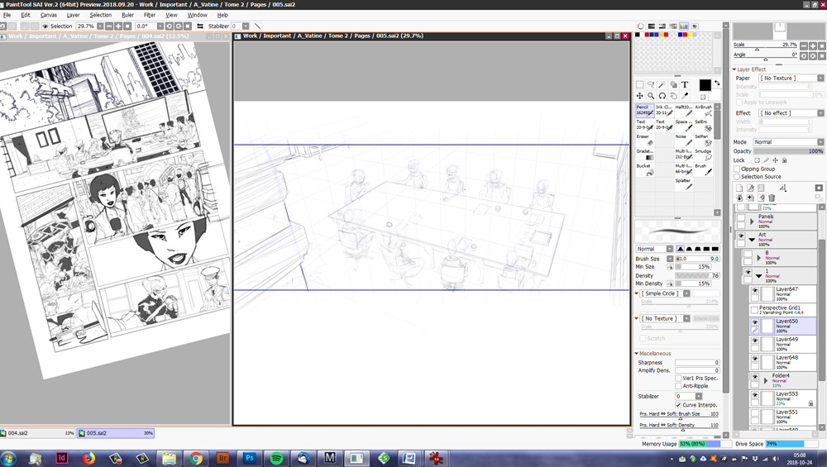This screenshot has height=467, width=827.
Task: Toggle Clipping Group checkbox
Action: pos(738,169)
